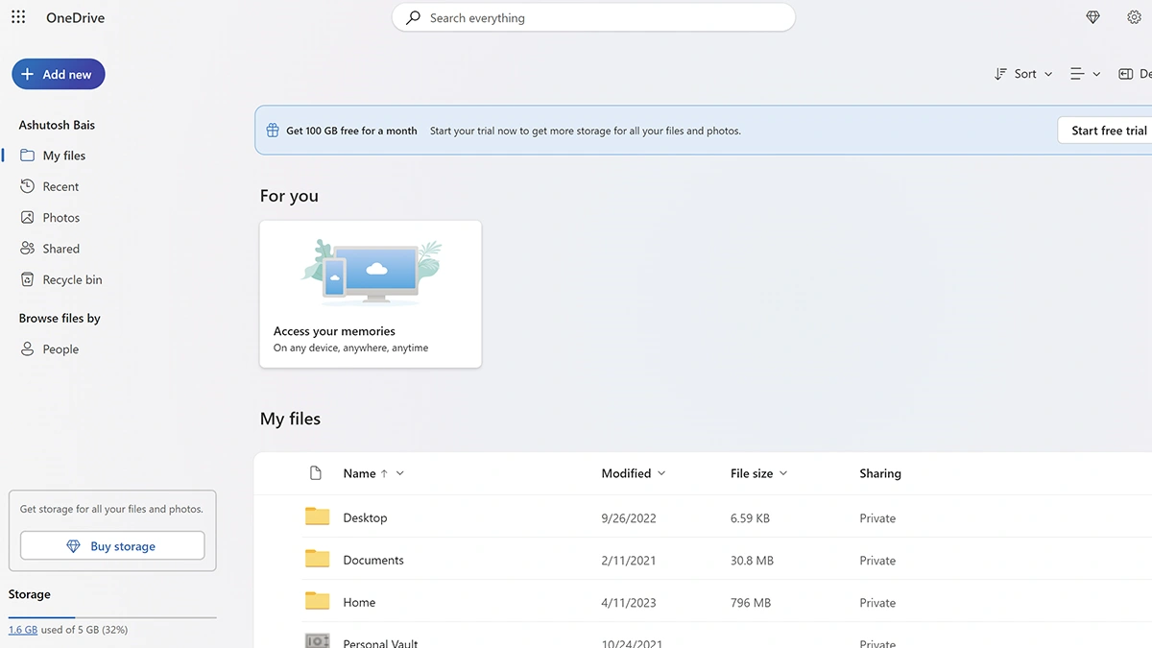Click the memories card devices illustration
Screen dimensions: 1152x648
[372, 272]
